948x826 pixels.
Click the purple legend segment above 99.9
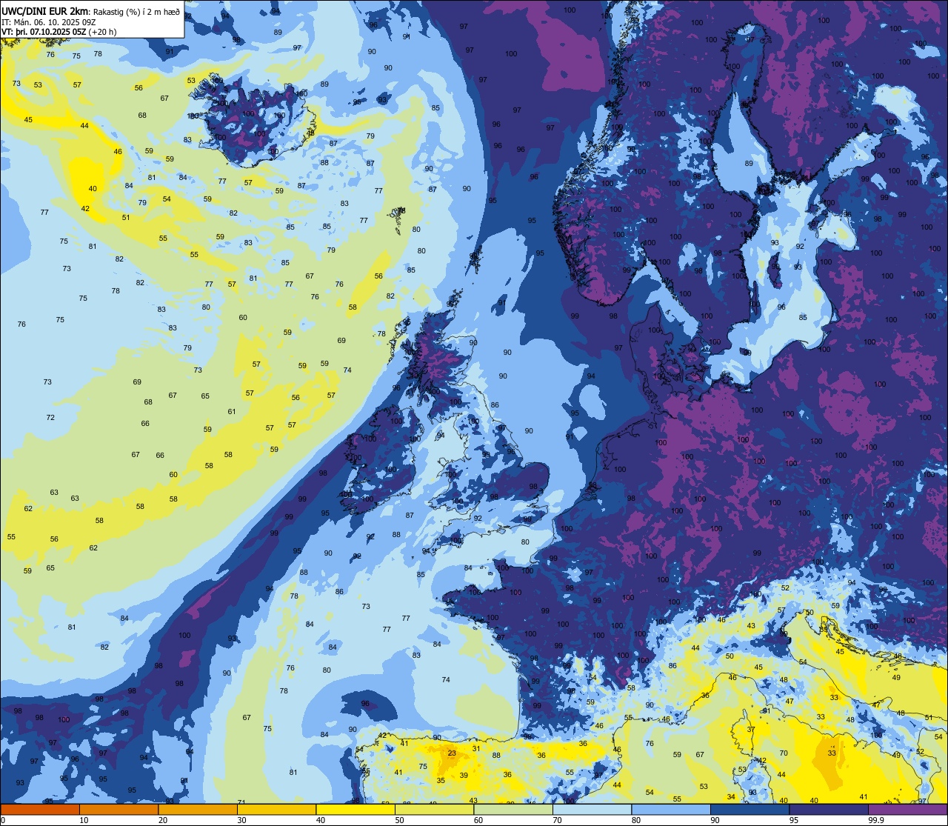click(907, 809)
